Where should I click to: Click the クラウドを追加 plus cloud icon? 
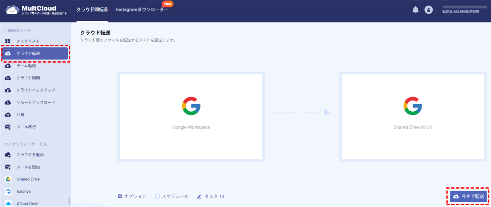pos(8,155)
